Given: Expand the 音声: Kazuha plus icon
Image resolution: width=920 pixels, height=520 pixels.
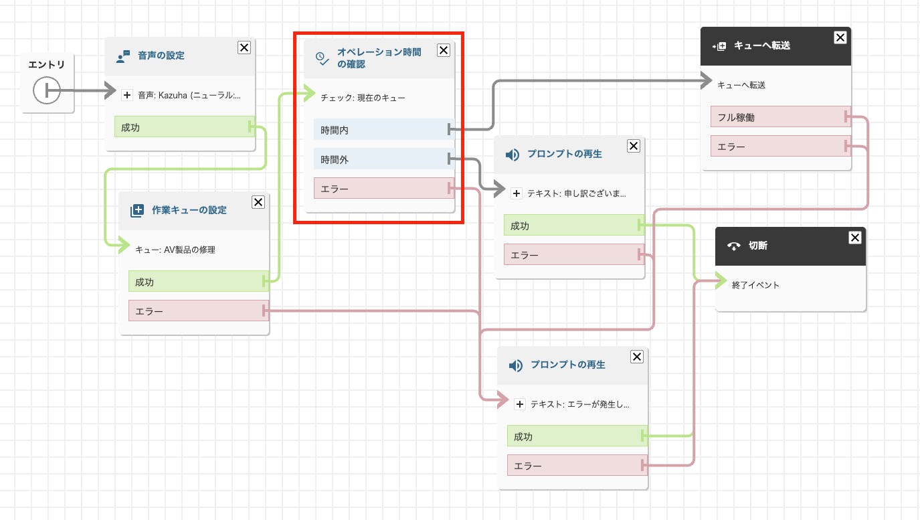Looking at the screenshot, I should pyautogui.click(x=127, y=95).
